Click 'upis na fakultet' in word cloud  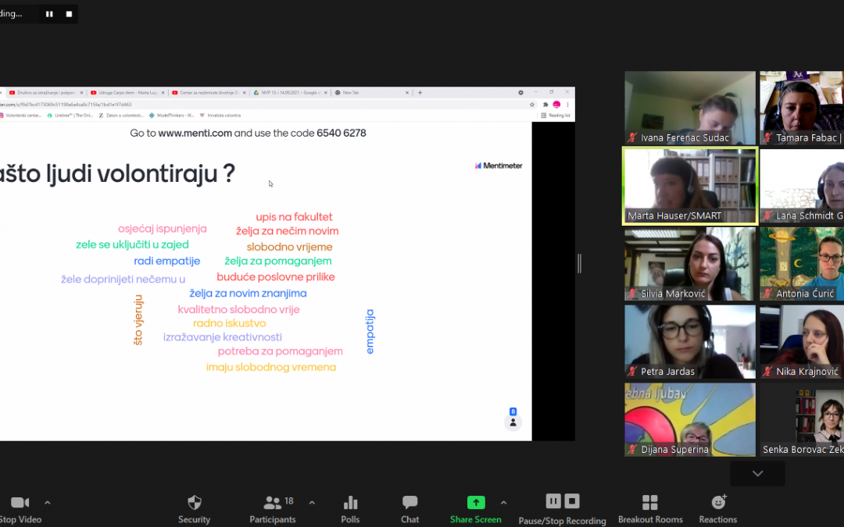[294, 217]
